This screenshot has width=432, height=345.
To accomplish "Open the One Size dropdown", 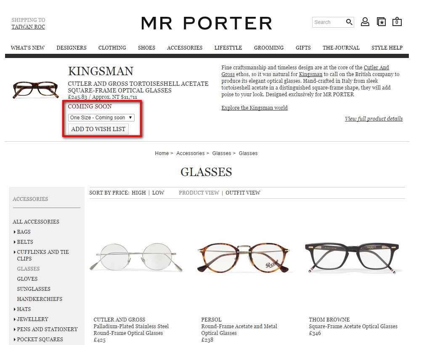I will (101, 118).
